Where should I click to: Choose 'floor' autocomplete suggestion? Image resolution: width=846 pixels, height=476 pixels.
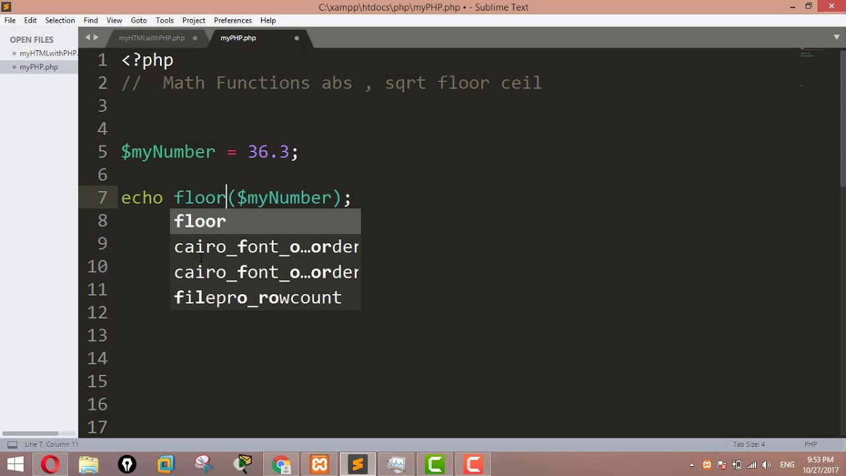tap(266, 221)
